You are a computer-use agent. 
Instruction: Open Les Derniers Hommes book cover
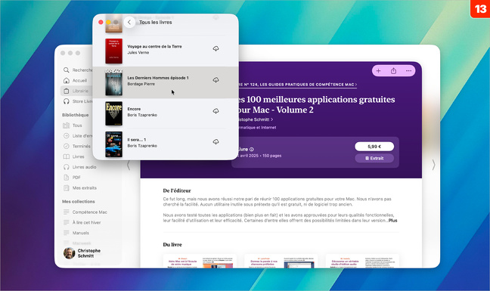pos(113,82)
